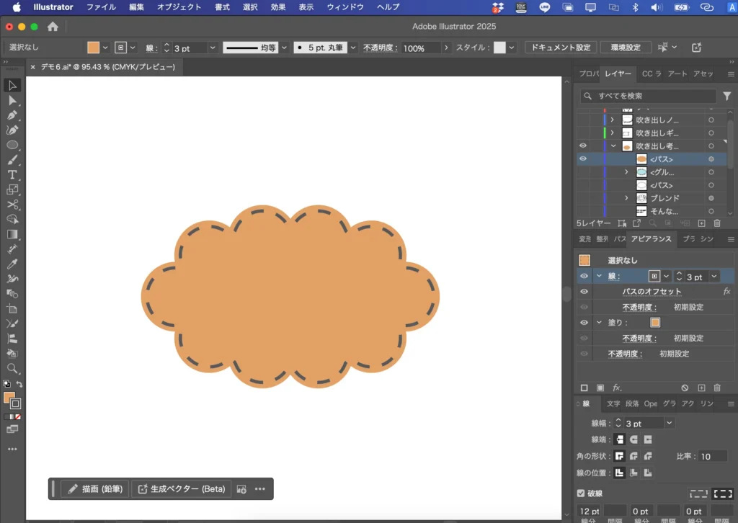Toggle visibility of 塗り fill attribute
The width and height of the screenshot is (738, 523).
coord(584,323)
